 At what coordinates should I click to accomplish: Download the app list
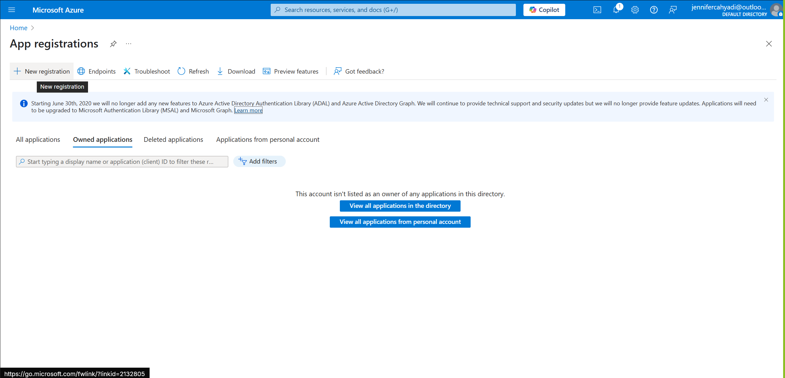tap(236, 71)
